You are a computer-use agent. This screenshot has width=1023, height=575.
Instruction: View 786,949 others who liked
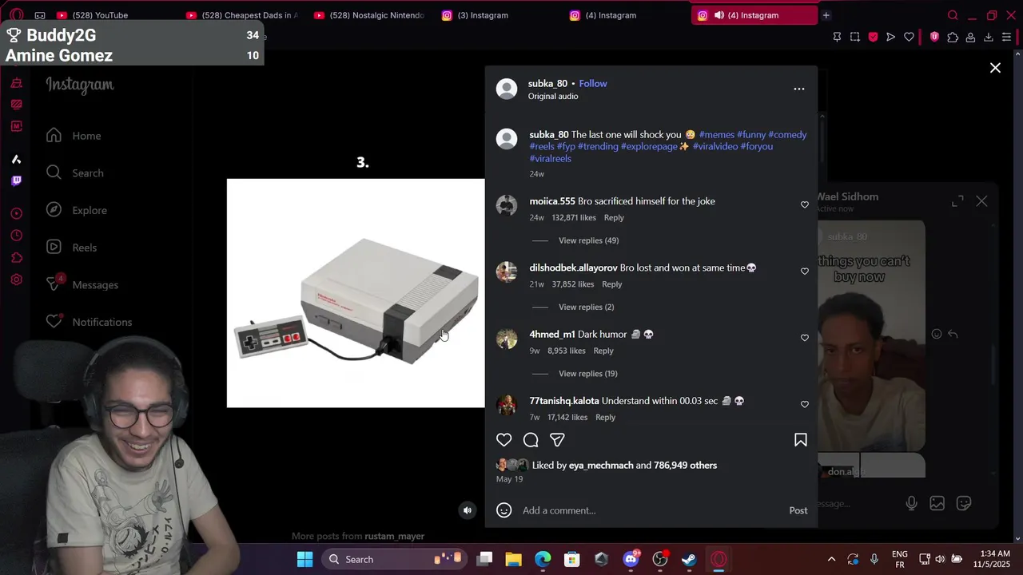tap(685, 465)
